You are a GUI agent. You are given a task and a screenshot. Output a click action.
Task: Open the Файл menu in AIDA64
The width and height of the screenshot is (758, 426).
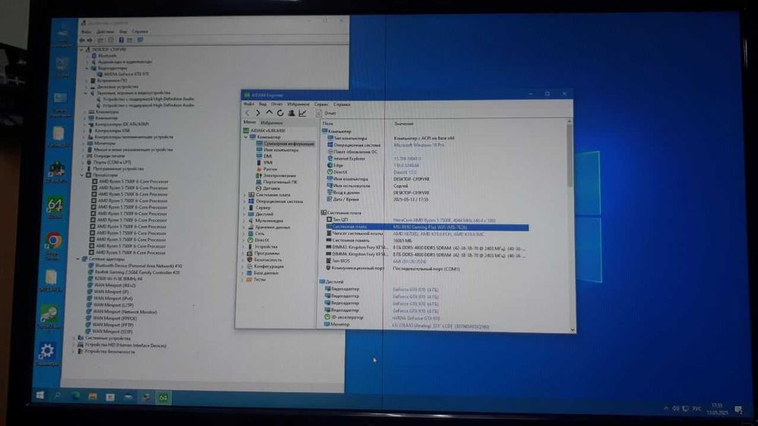(x=249, y=104)
